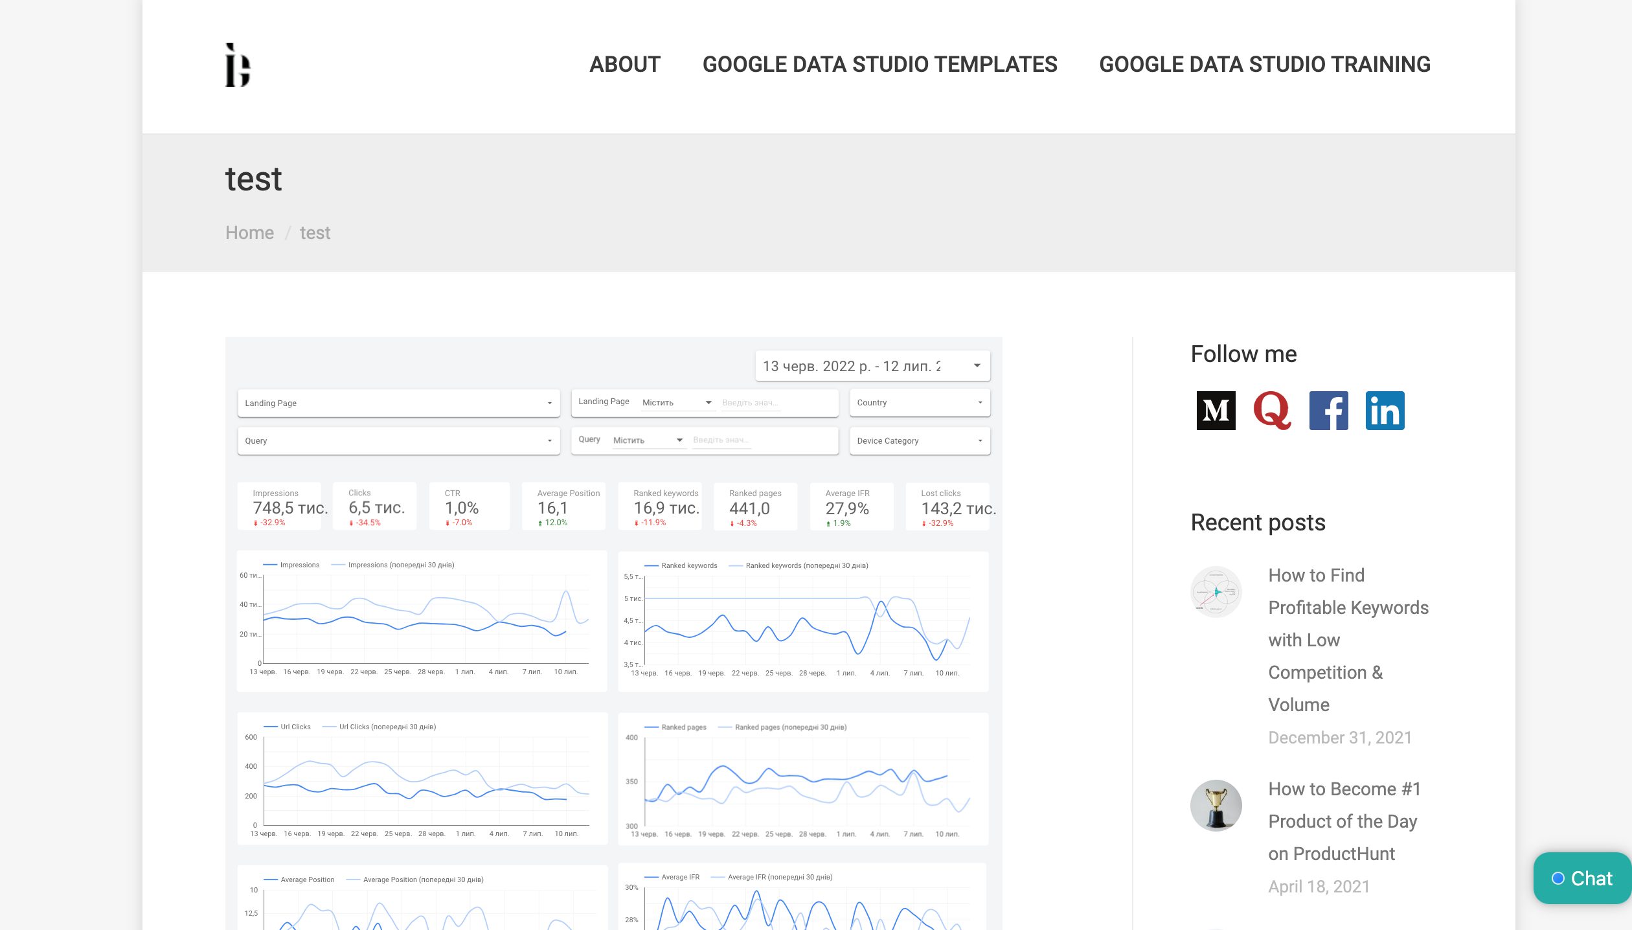This screenshot has height=930, width=1632.
Task: Click the Impressions scorecard
Action: coord(280,507)
